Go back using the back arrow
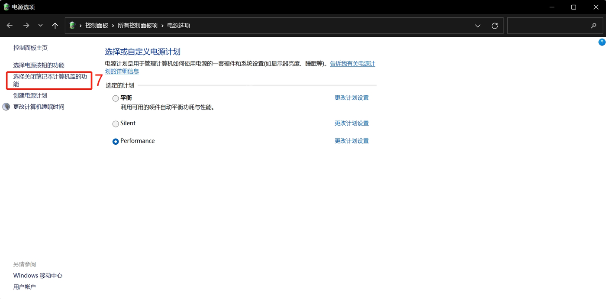This screenshot has height=299, width=606. 10,26
